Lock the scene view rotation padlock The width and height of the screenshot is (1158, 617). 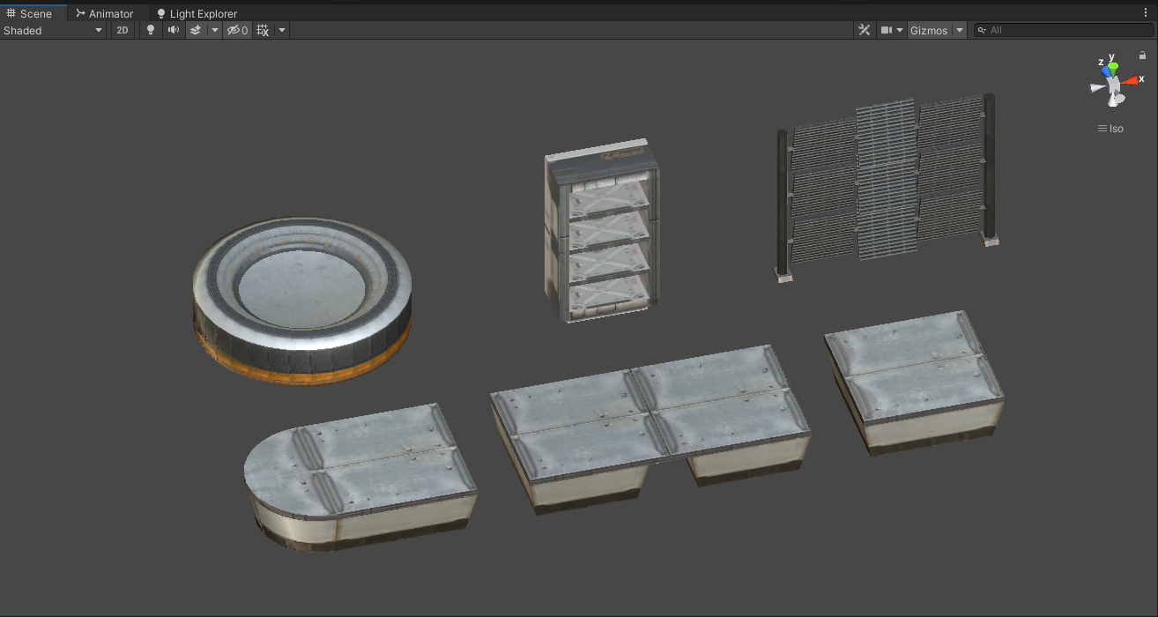click(x=1142, y=55)
